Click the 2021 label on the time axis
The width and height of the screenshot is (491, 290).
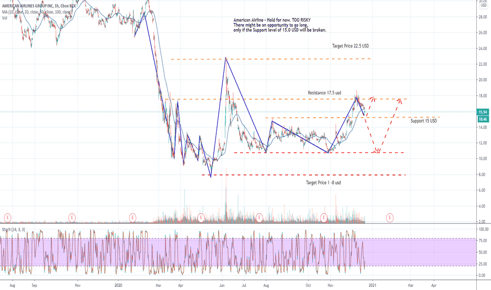pyautogui.click(x=372, y=285)
